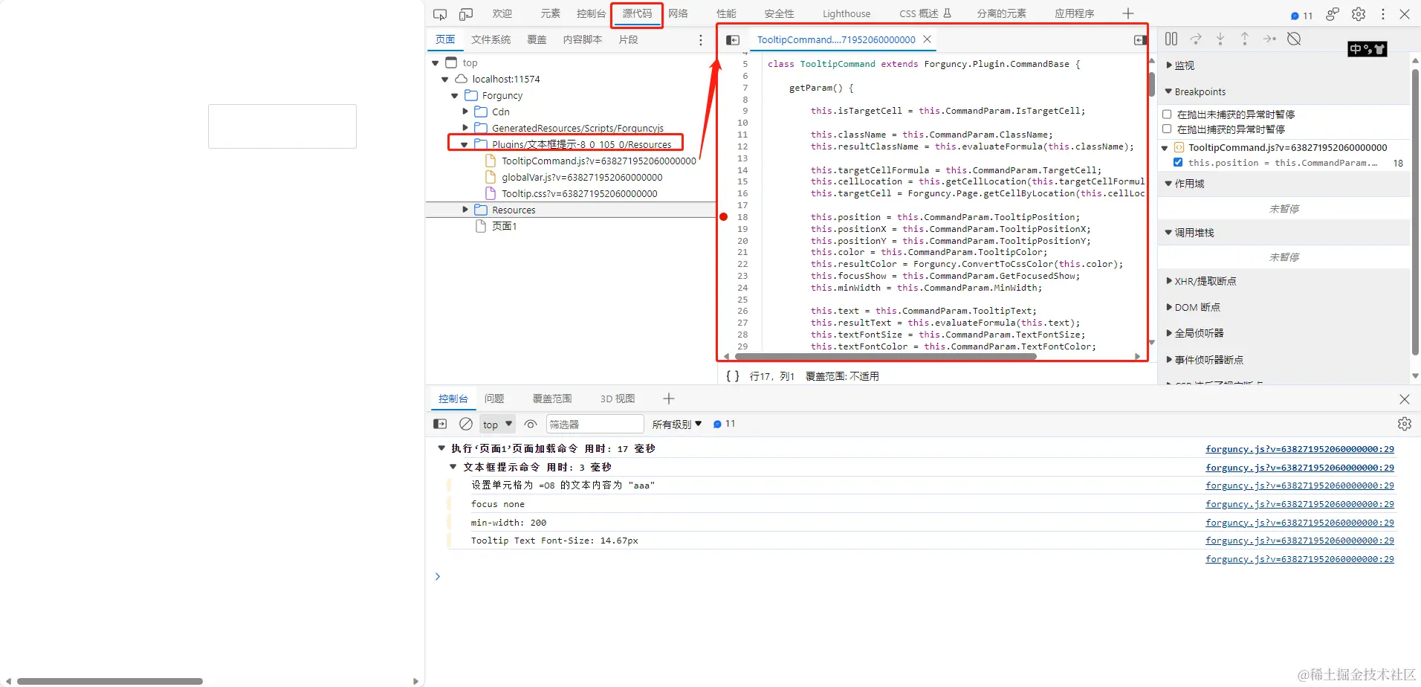This screenshot has height=687, width=1421.
Task: Toggle the file navigator sidebar icon
Action: [733, 40]
